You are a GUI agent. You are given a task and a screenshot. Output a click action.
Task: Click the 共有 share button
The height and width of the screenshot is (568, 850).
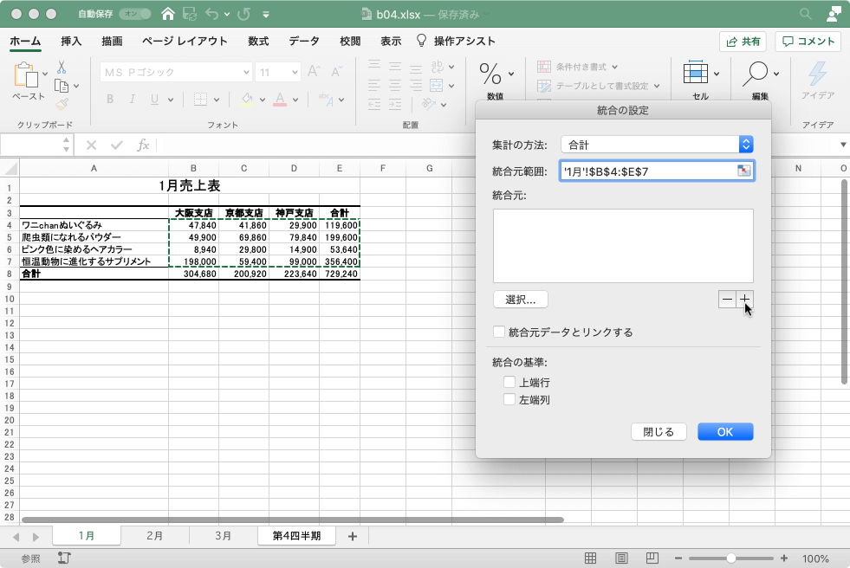point(743,42)
